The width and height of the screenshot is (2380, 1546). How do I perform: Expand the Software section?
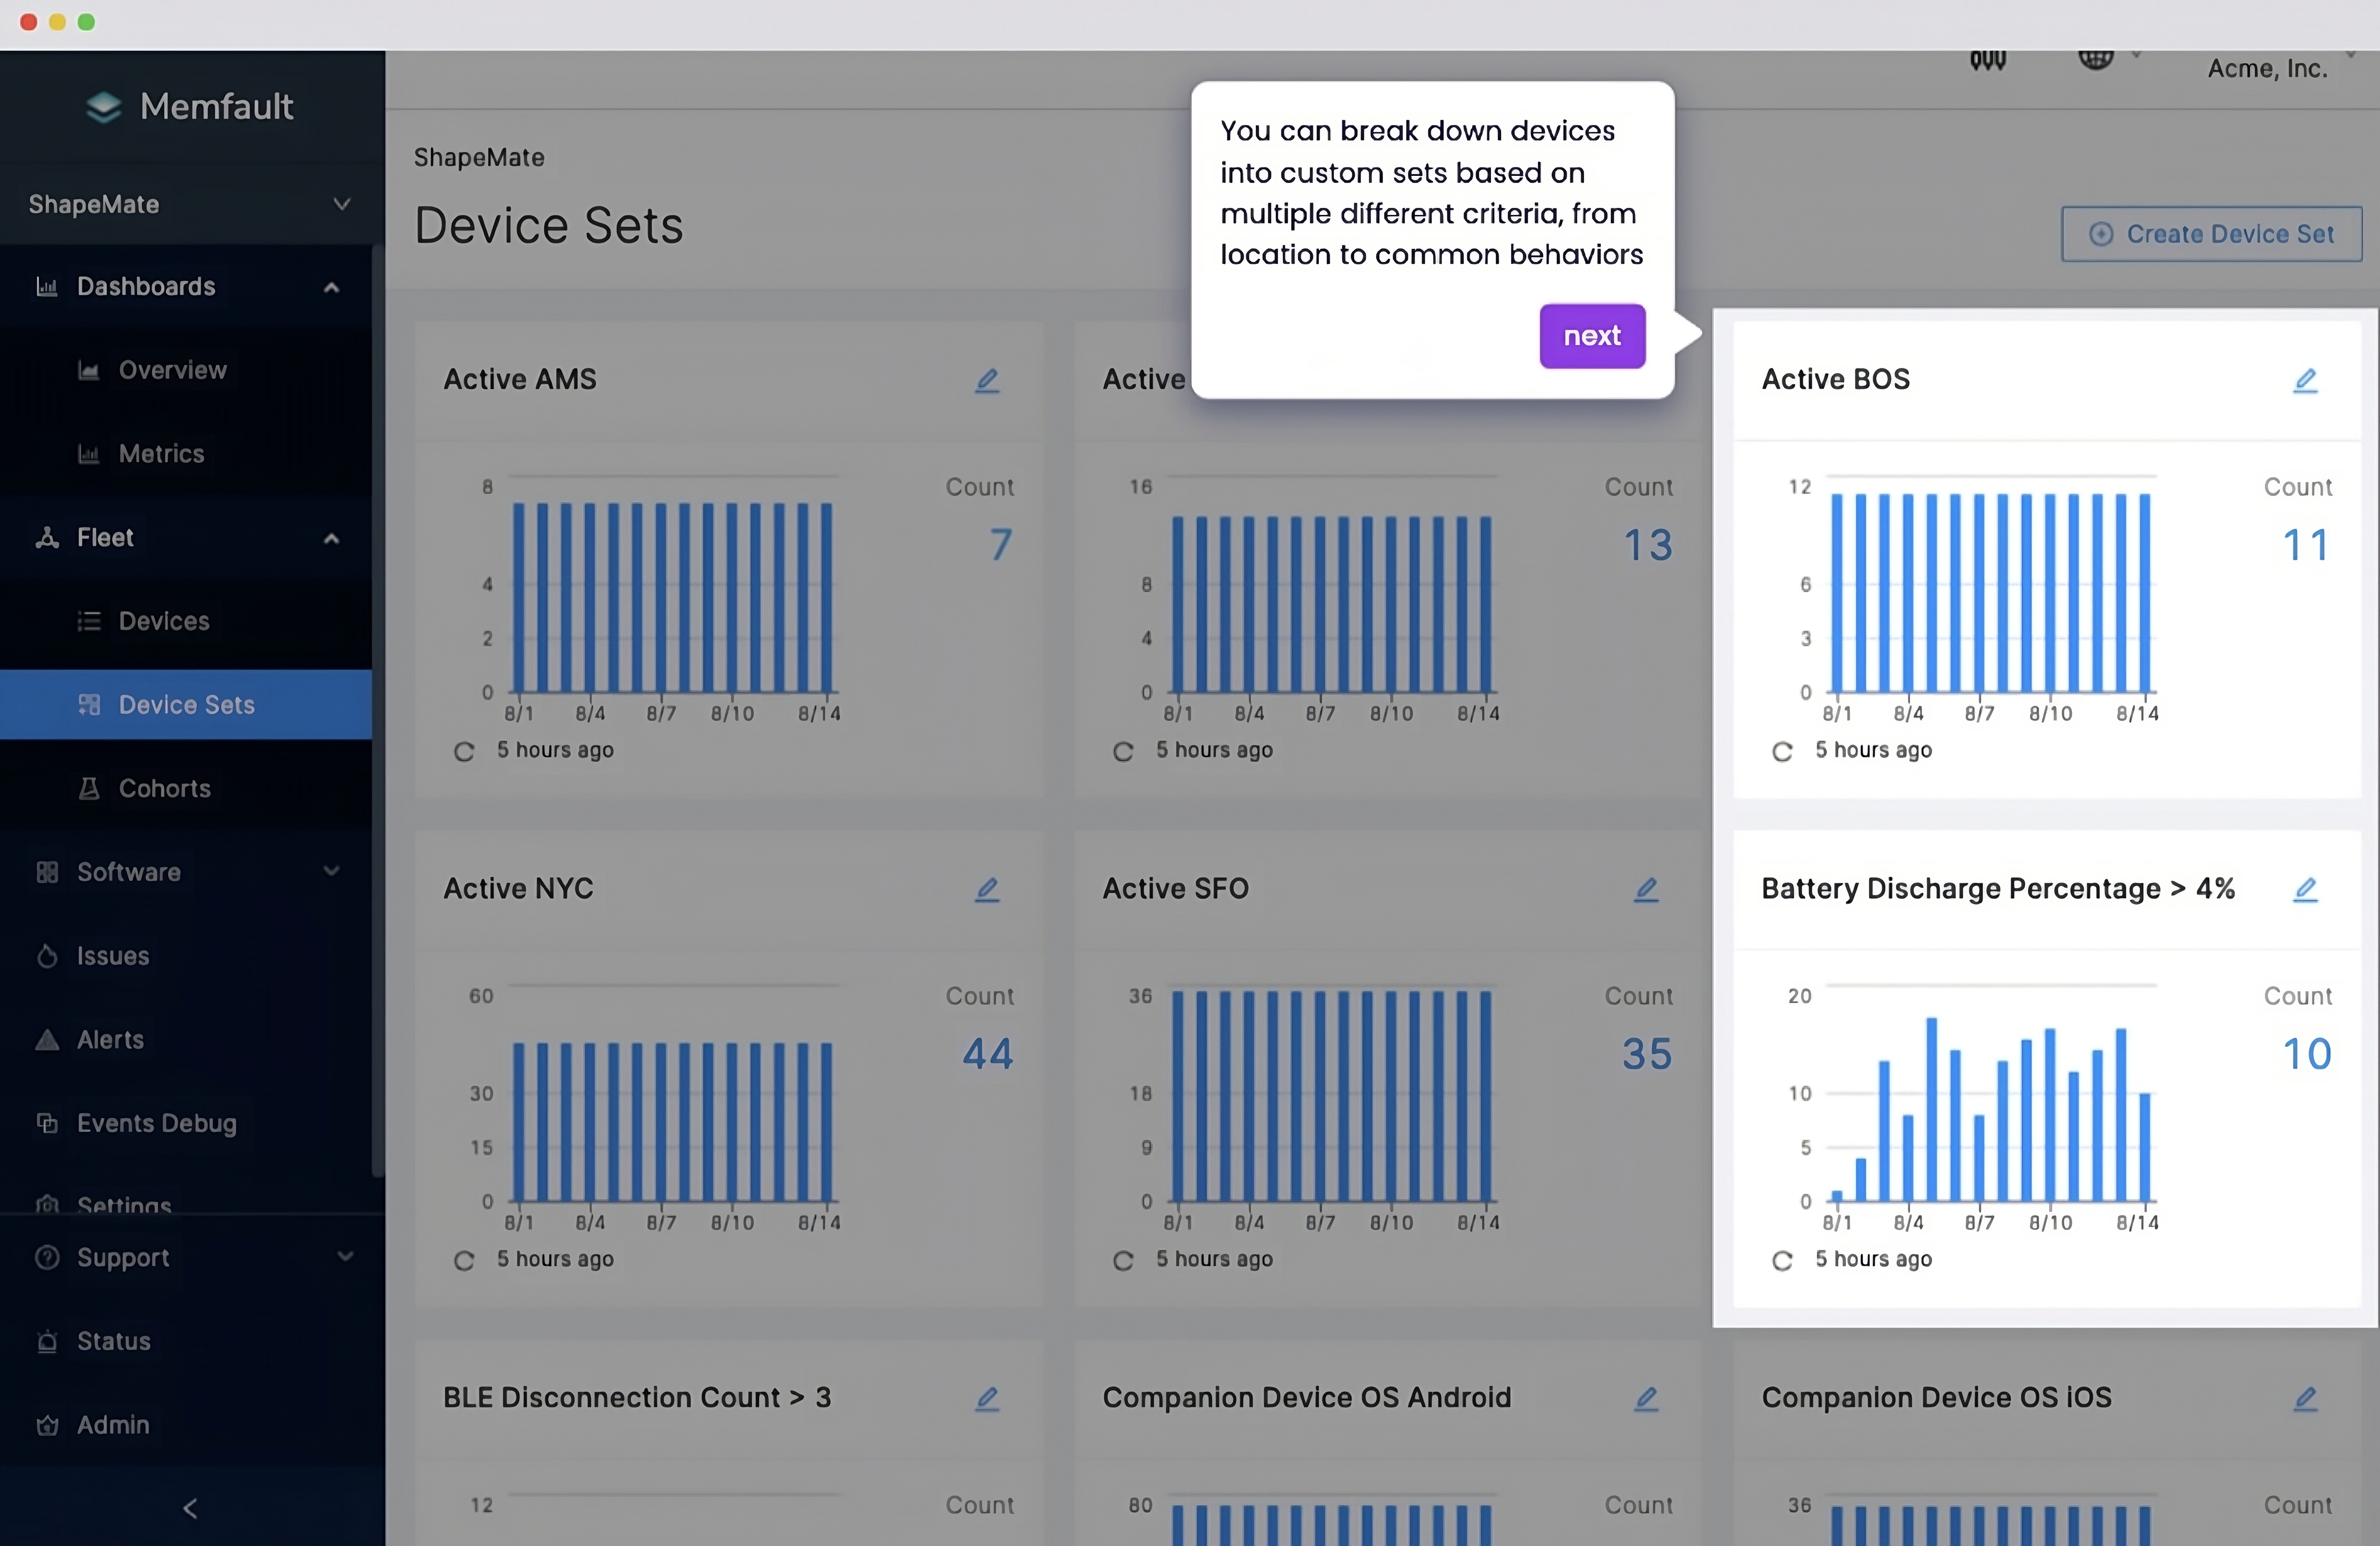pyautogui.click(x=186, y=872)
